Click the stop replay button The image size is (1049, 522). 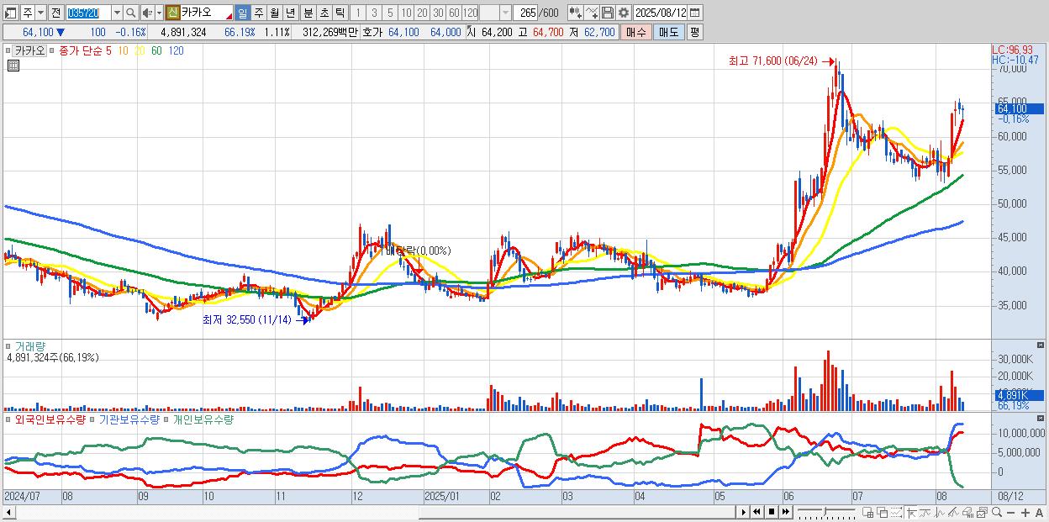point(772,511)
